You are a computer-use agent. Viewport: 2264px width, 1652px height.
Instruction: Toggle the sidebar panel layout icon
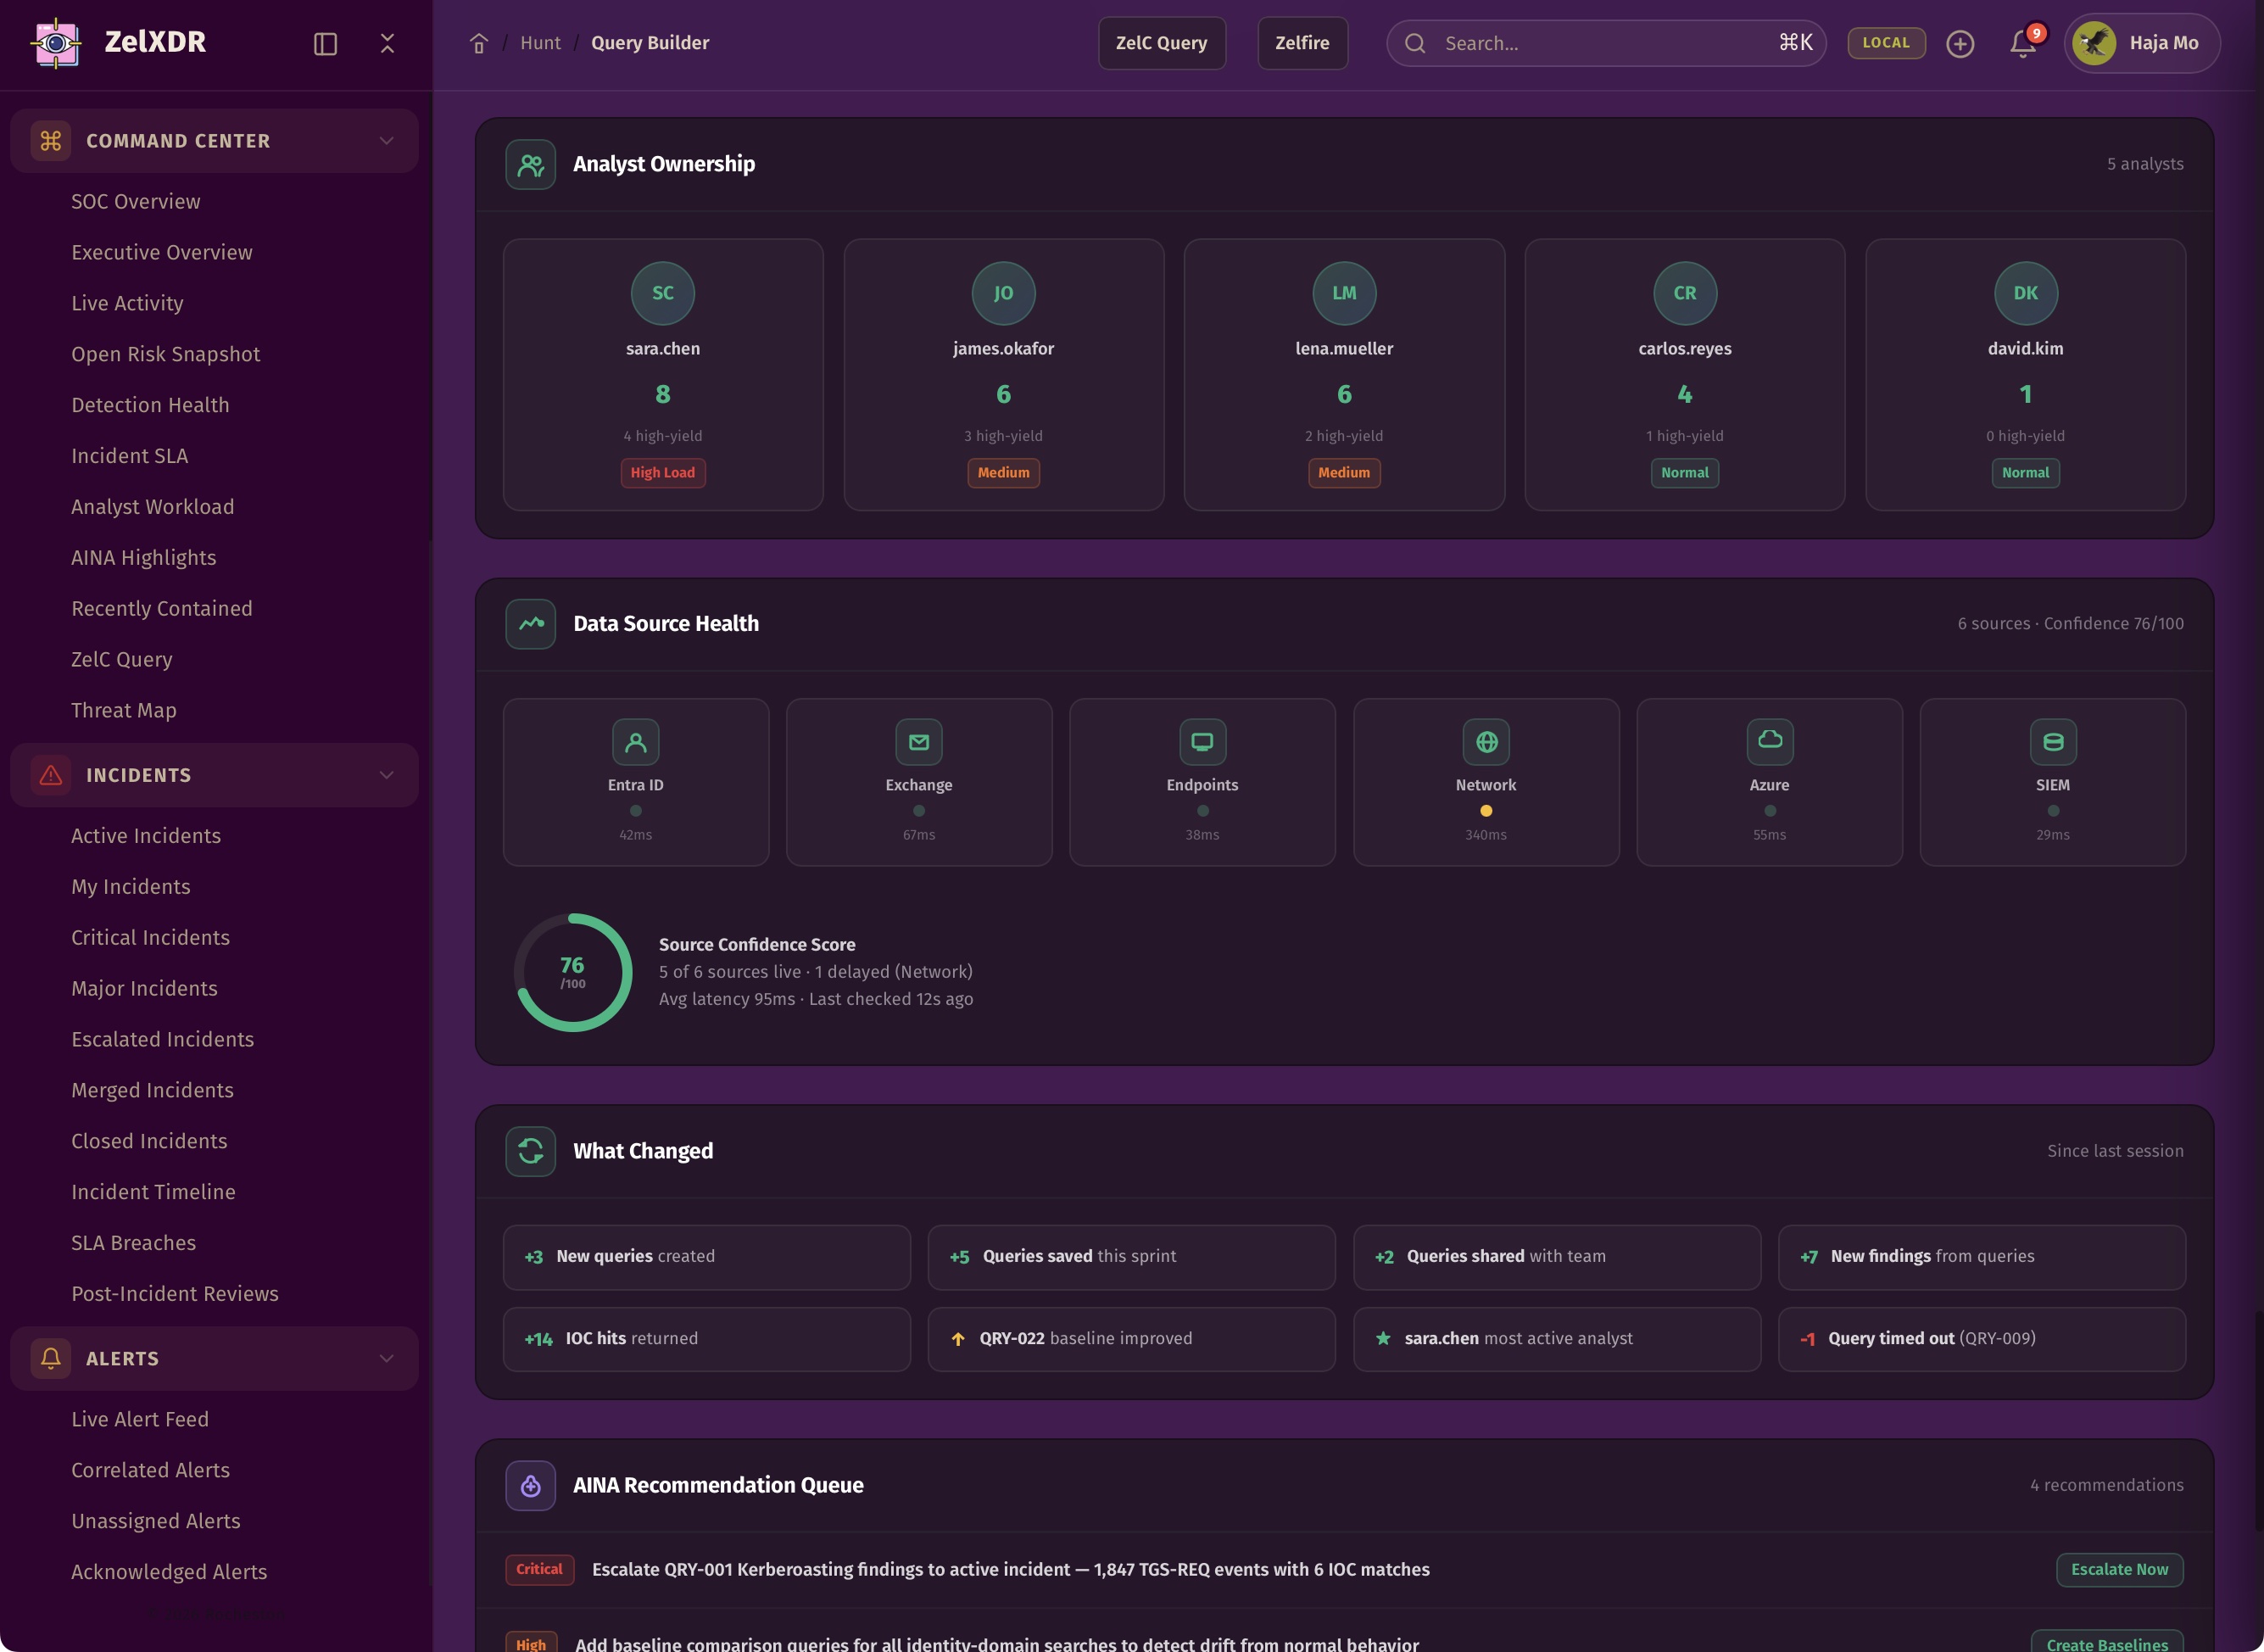pyautogui.click(x=325, y=43)
